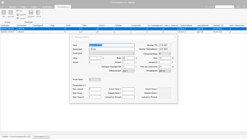The image size is (247, 139).
Task: Open Projekte - Tourenverwaltung bottom tab
Action: coord(16,137)
